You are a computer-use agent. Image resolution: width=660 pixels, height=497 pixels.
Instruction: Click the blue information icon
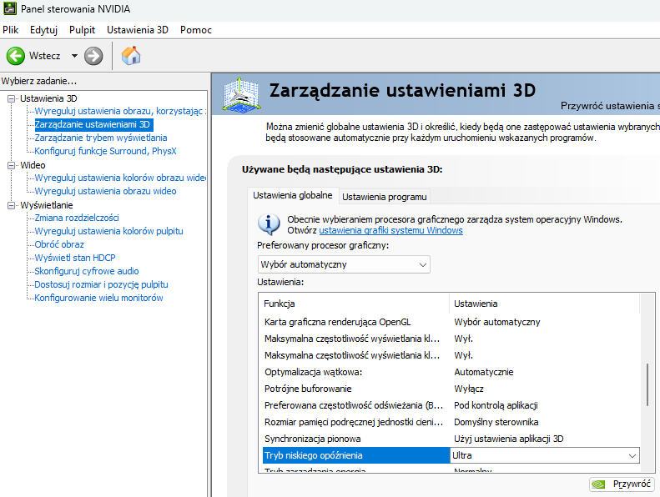pyautogui.click(x=269, y=224)
